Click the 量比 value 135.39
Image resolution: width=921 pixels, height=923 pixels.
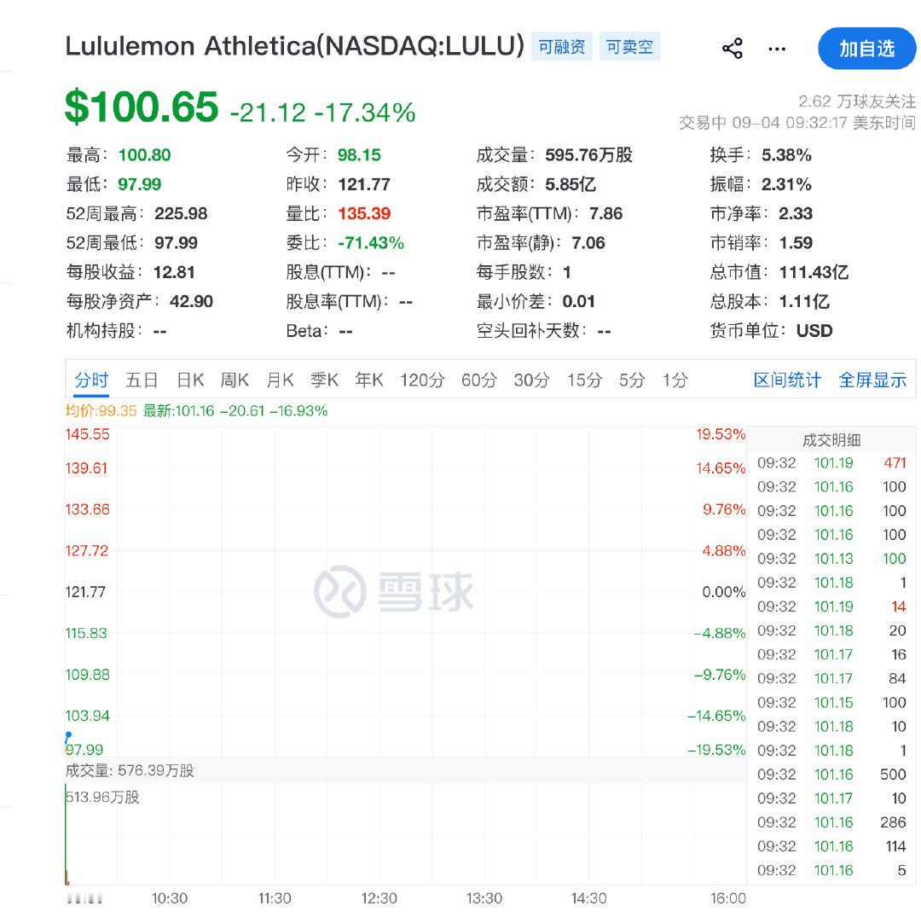tap(364, 213)
